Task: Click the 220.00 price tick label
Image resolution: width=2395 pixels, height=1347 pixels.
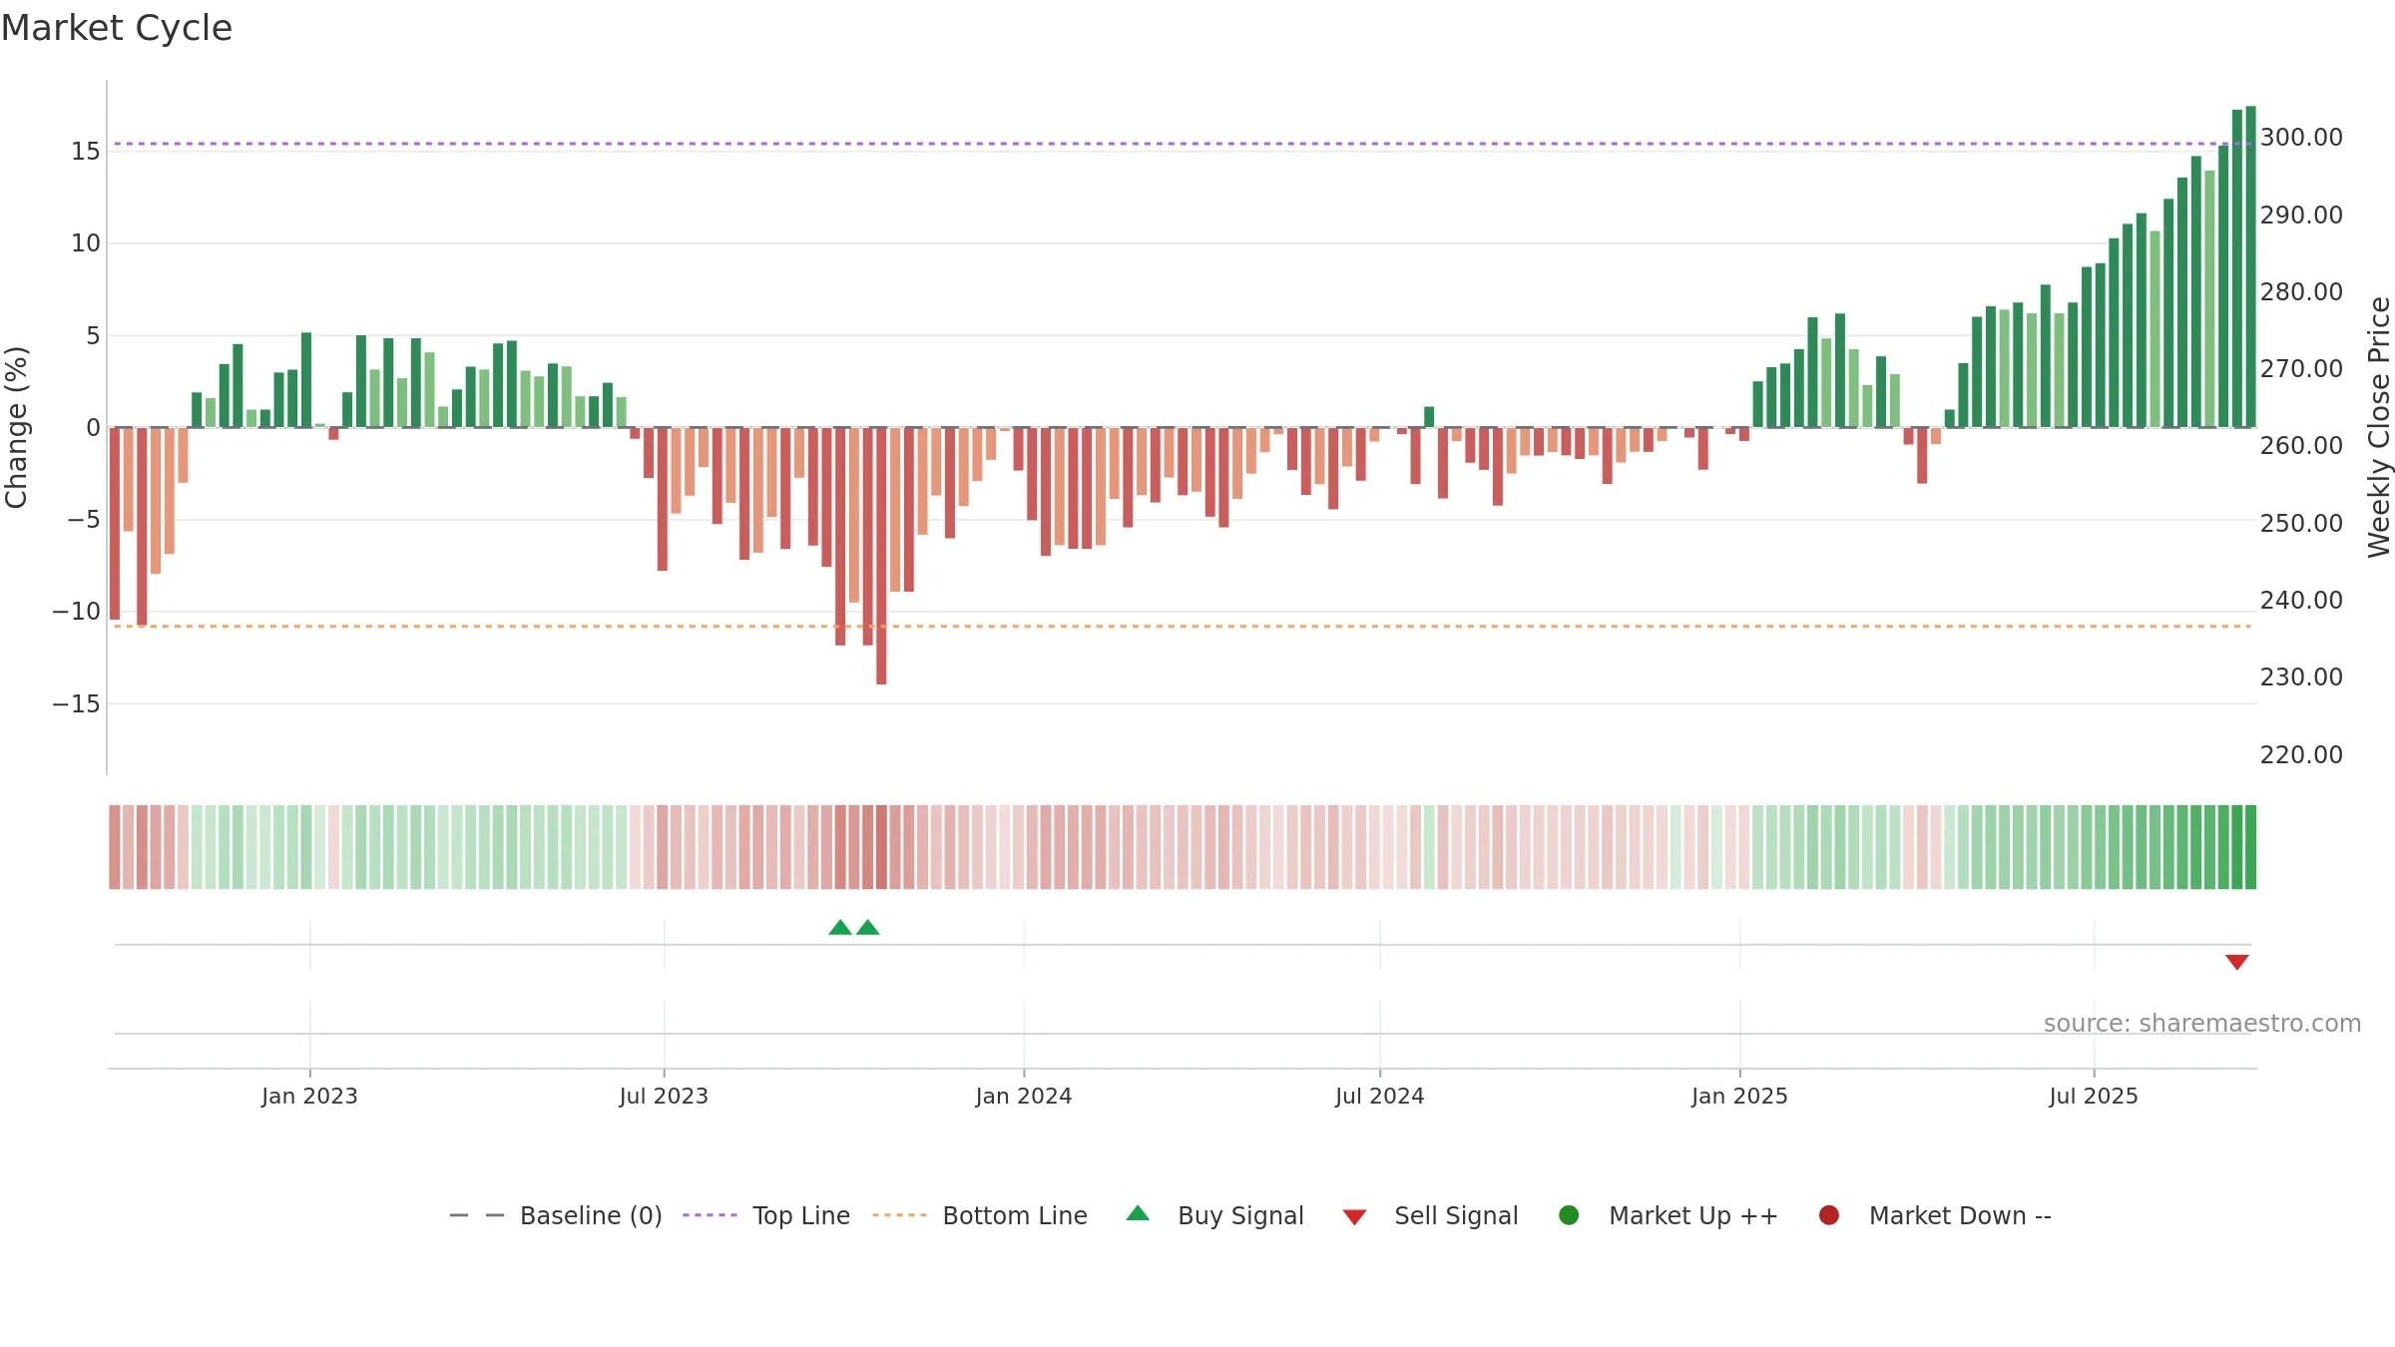Action: point(2301,755)
